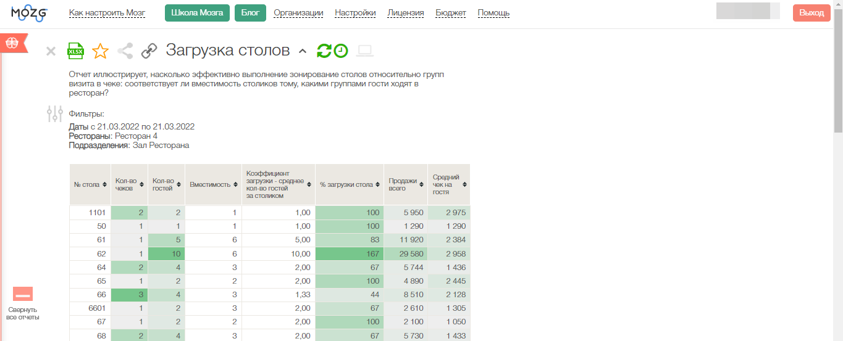Open the Настройки menu
Screen dimensions: 843x341
[x=355, y=13]
